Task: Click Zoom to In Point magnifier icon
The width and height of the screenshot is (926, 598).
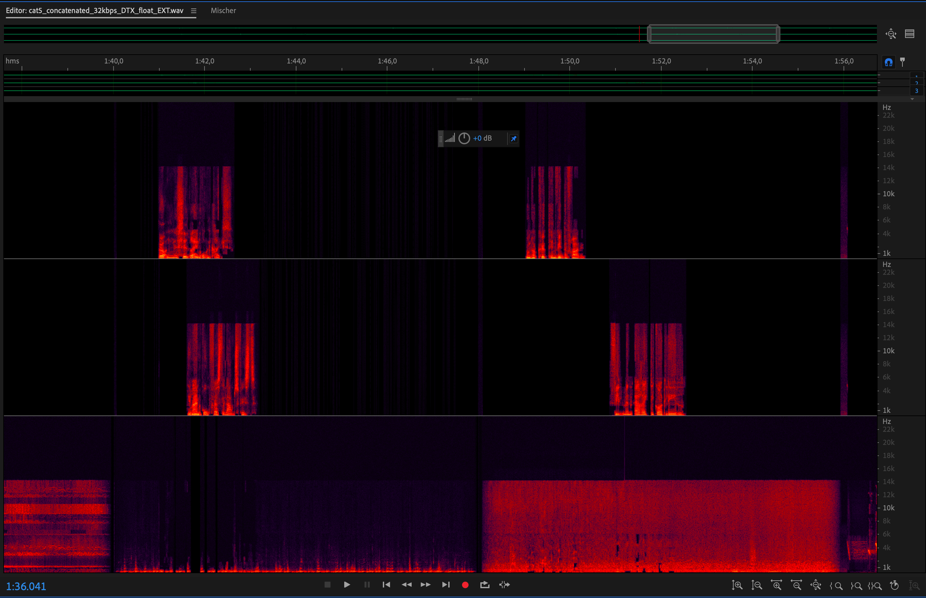Action: point(836,586)
